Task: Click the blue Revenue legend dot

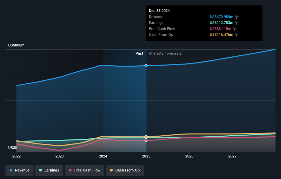Action: tap(11, 170)
